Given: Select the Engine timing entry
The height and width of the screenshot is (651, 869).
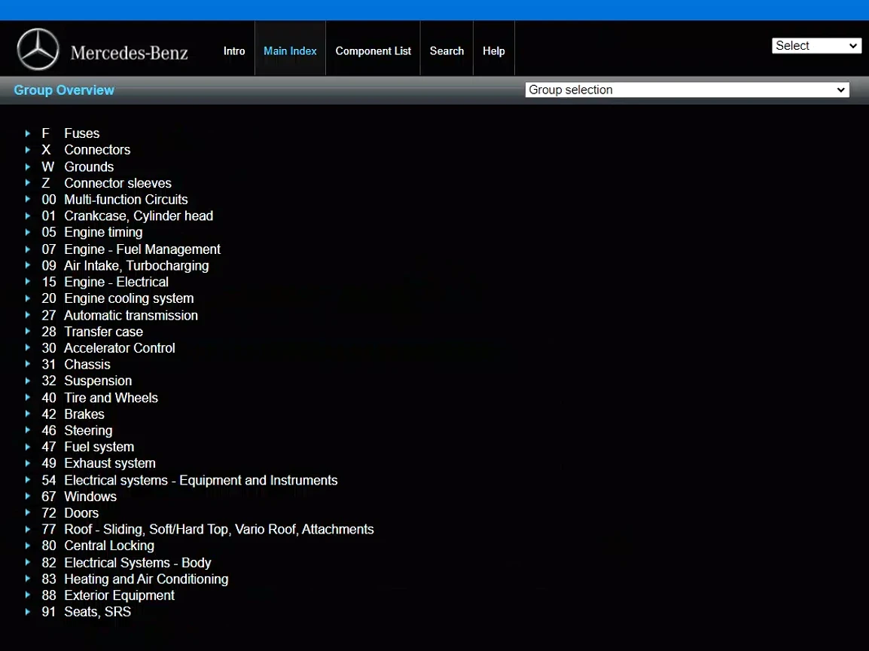Looking at the screenshot, I should click(x=103, y=232).
